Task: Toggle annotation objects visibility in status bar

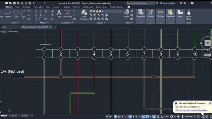Action: tap(154, 116)
